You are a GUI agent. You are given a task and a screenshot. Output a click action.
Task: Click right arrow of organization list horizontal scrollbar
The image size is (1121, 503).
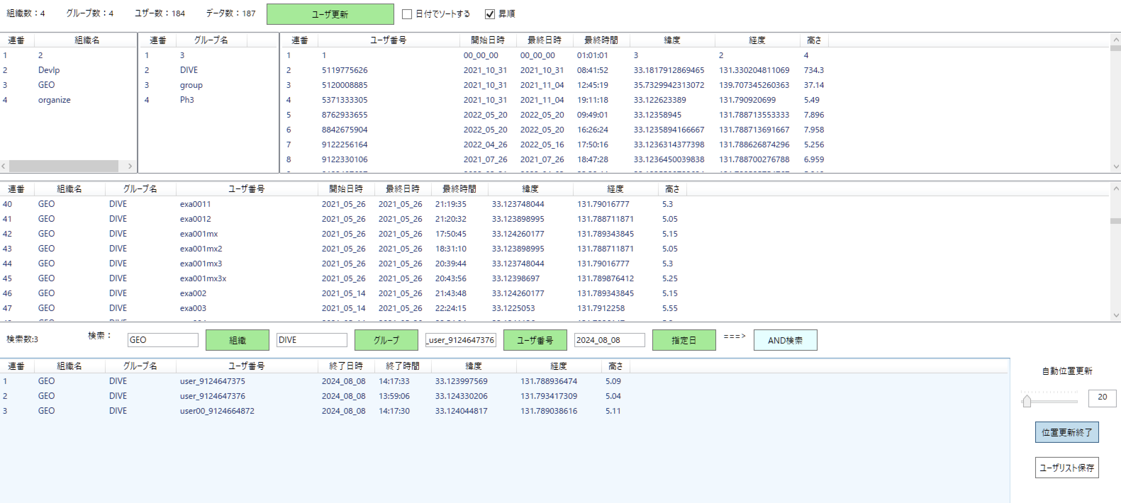[130, 166]
